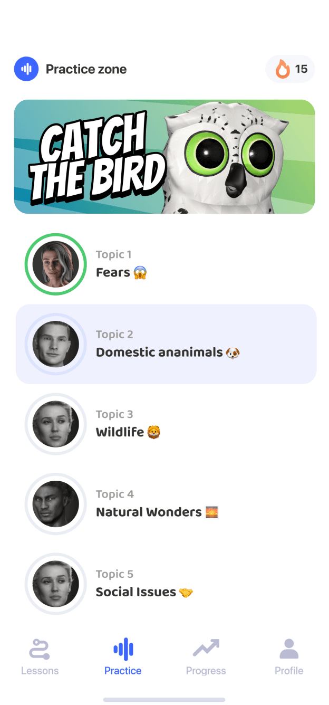Tap the Lessons path icon in bottom bar
The width and height of the screenshot is (329, 705).
40,649
